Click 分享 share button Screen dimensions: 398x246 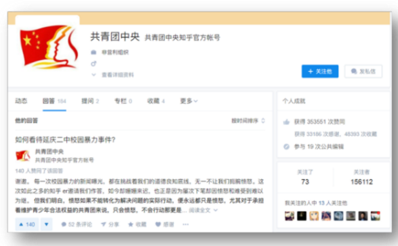[110, 224]
